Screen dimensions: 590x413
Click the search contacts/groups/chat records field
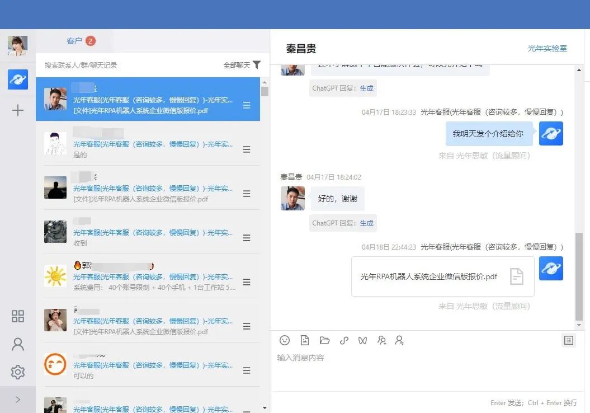click(x=128, y=65)
